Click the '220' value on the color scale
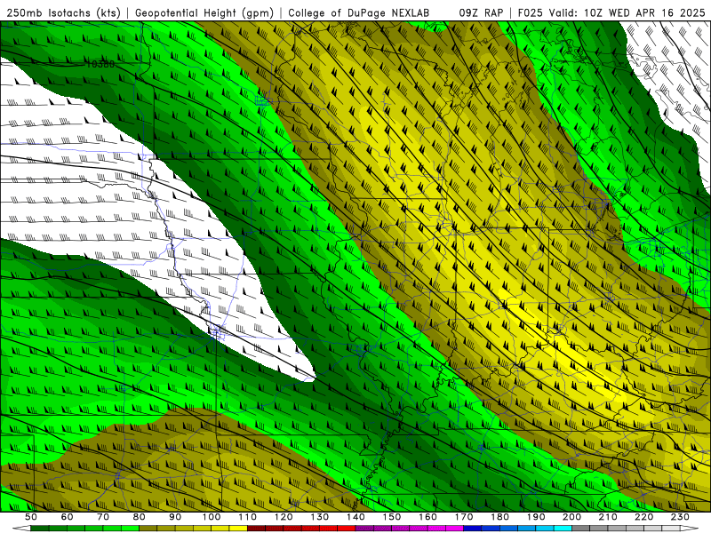The width and height of the screenshot is (711, 533). tap(643, 517)
